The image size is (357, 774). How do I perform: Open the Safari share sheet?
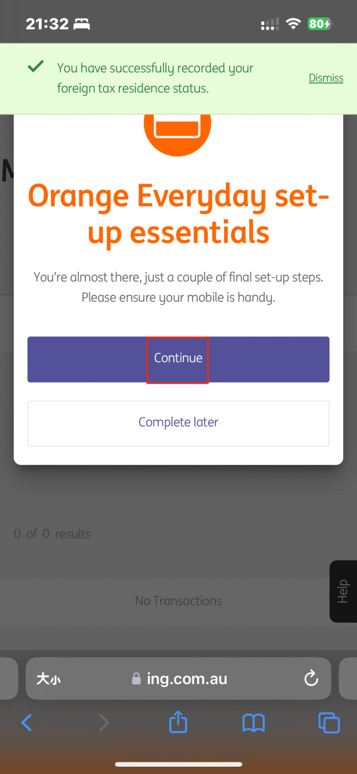(178, 722)
